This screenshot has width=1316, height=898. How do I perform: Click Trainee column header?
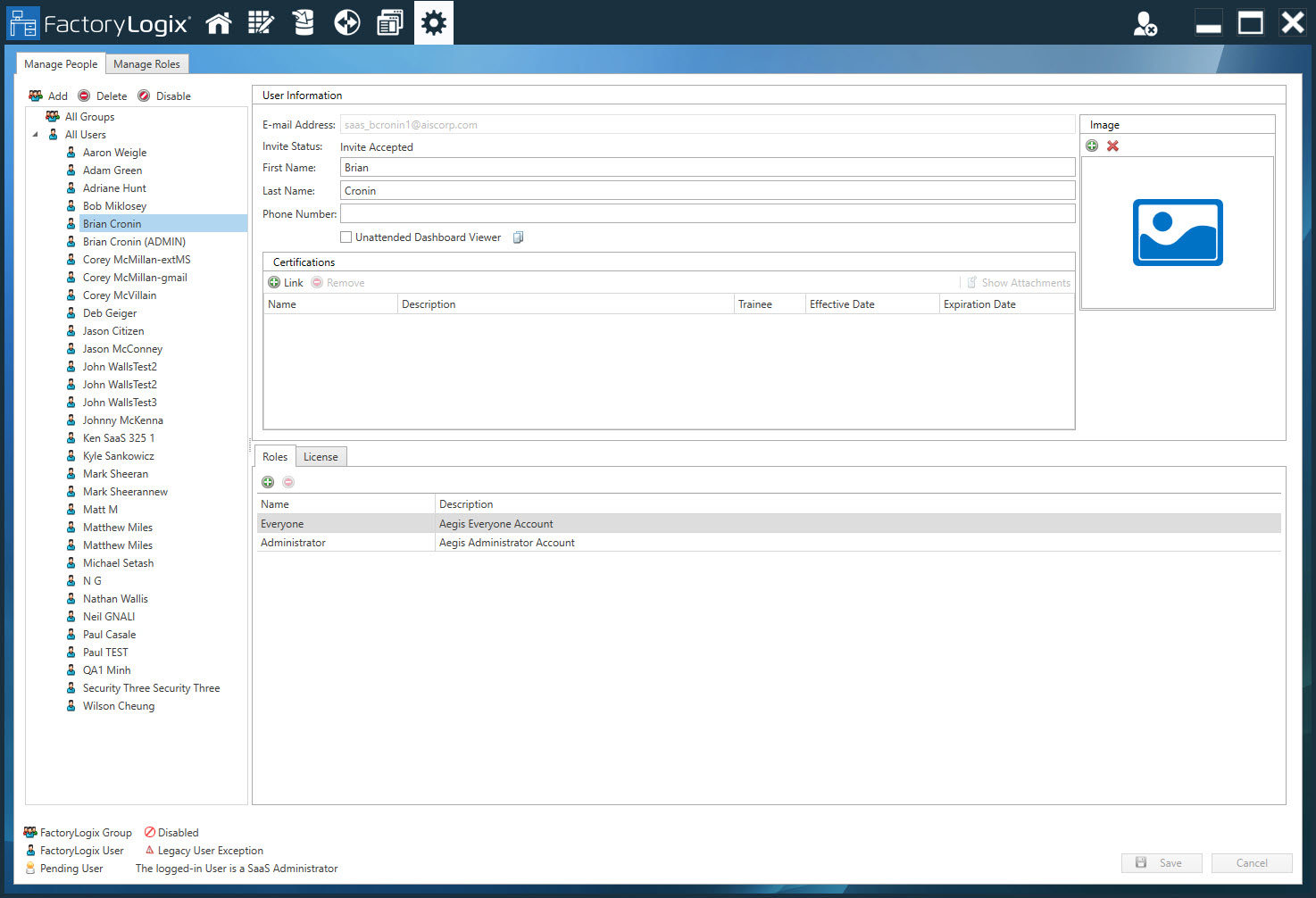[x=770, y=304]
